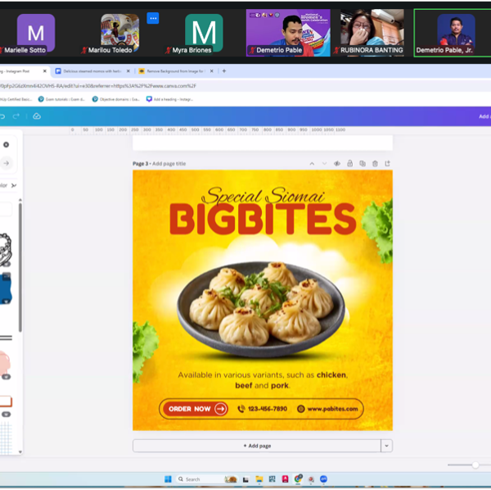Viewport: 491px width, 490px height.
Task: Lock Page 3 with the padlock icon
Action: pyautogui.click(x=349, y=164)
